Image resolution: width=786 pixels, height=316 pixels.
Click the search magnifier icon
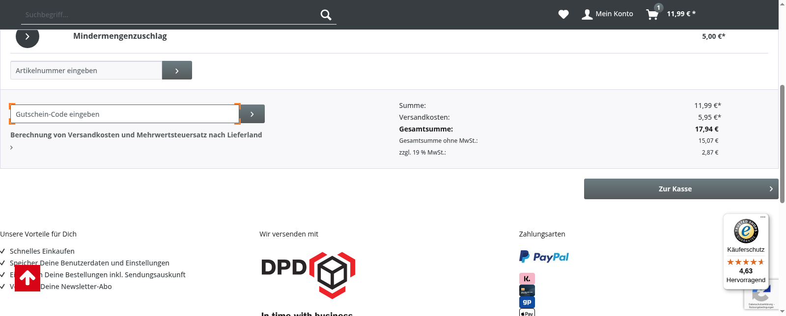pos(326,15)
